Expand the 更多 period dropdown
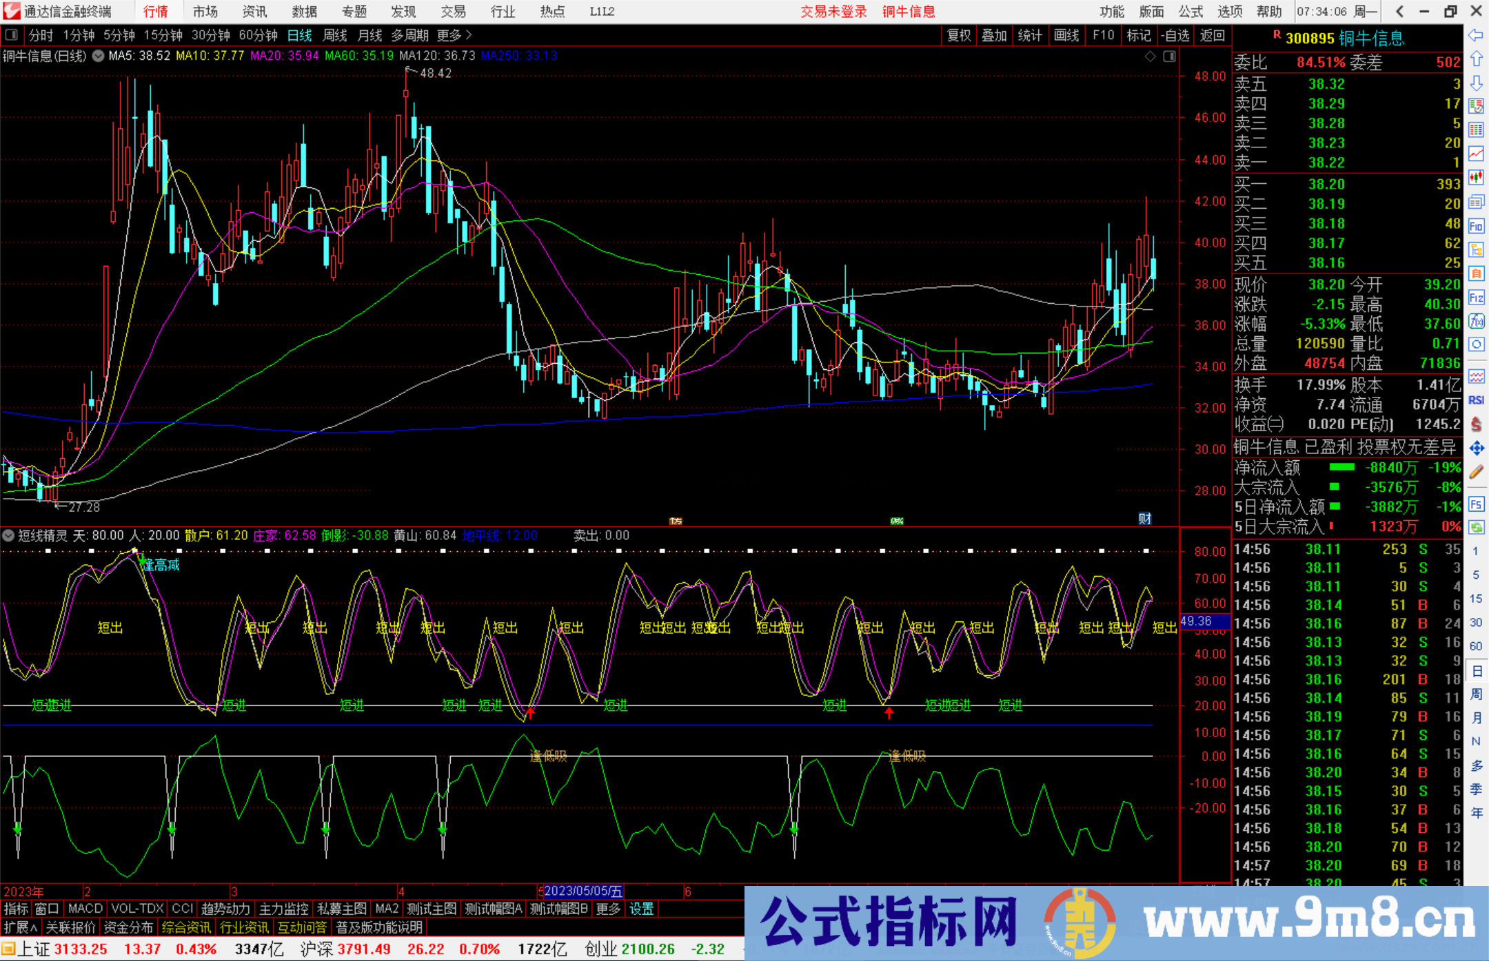Screen dimensions: 1489x961 pyautogui.click(x=453, y=35)
